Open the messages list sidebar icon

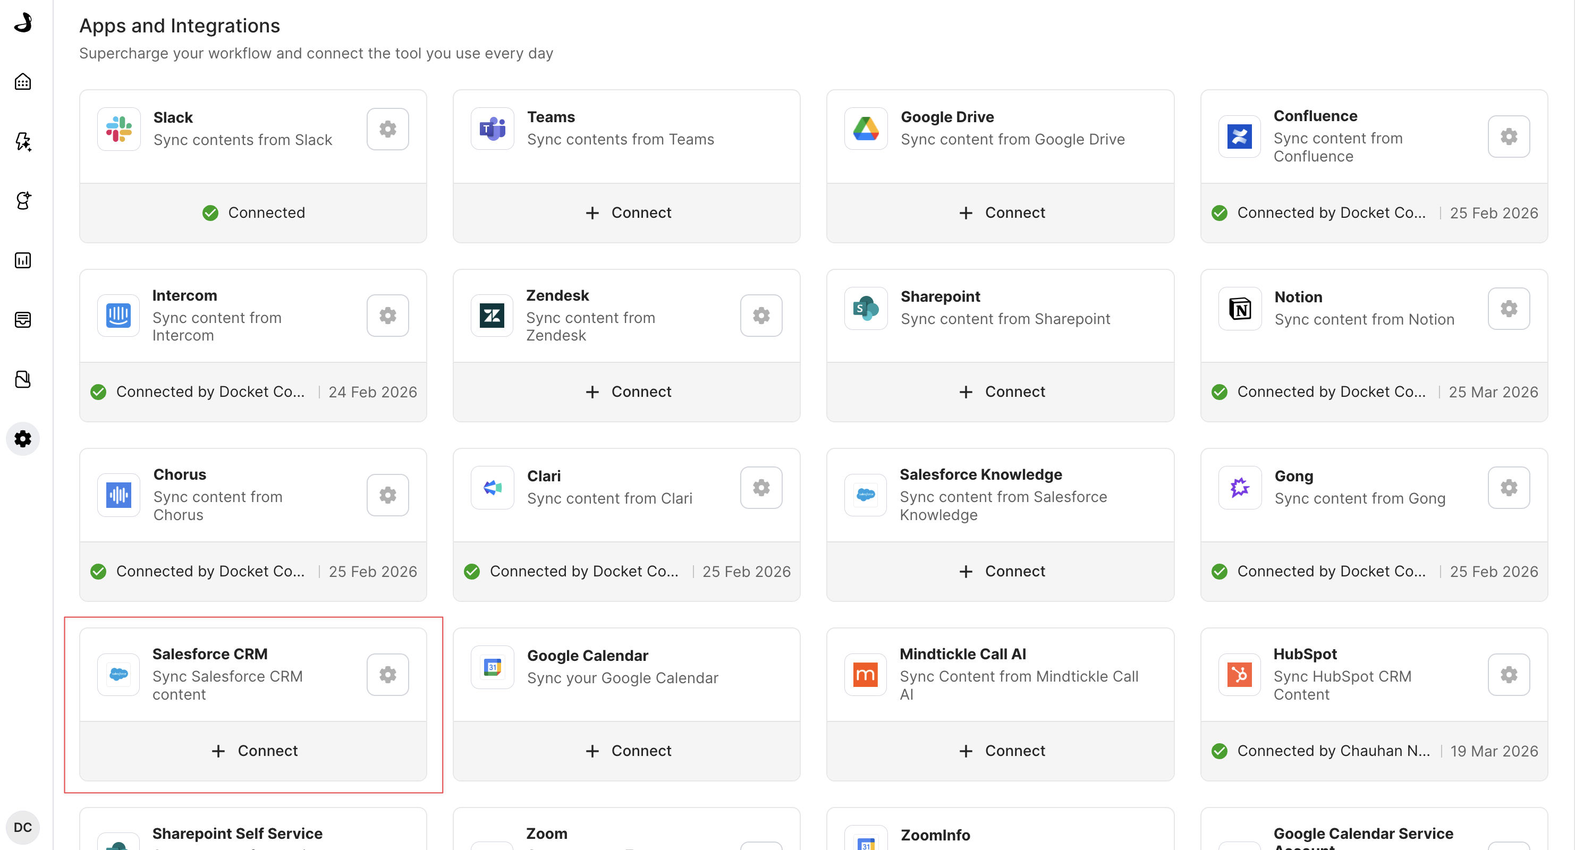(x=23, y=320)
